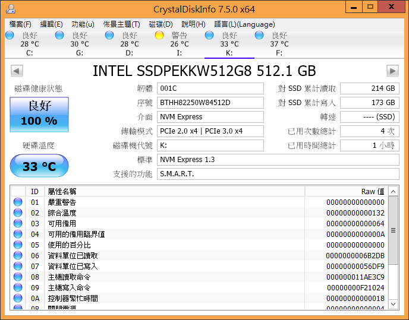The height and width of the screenshot is (320, 409).
Task: Click status circle for attribute 07
Action: pyautogui.click(x=18, y=266)
